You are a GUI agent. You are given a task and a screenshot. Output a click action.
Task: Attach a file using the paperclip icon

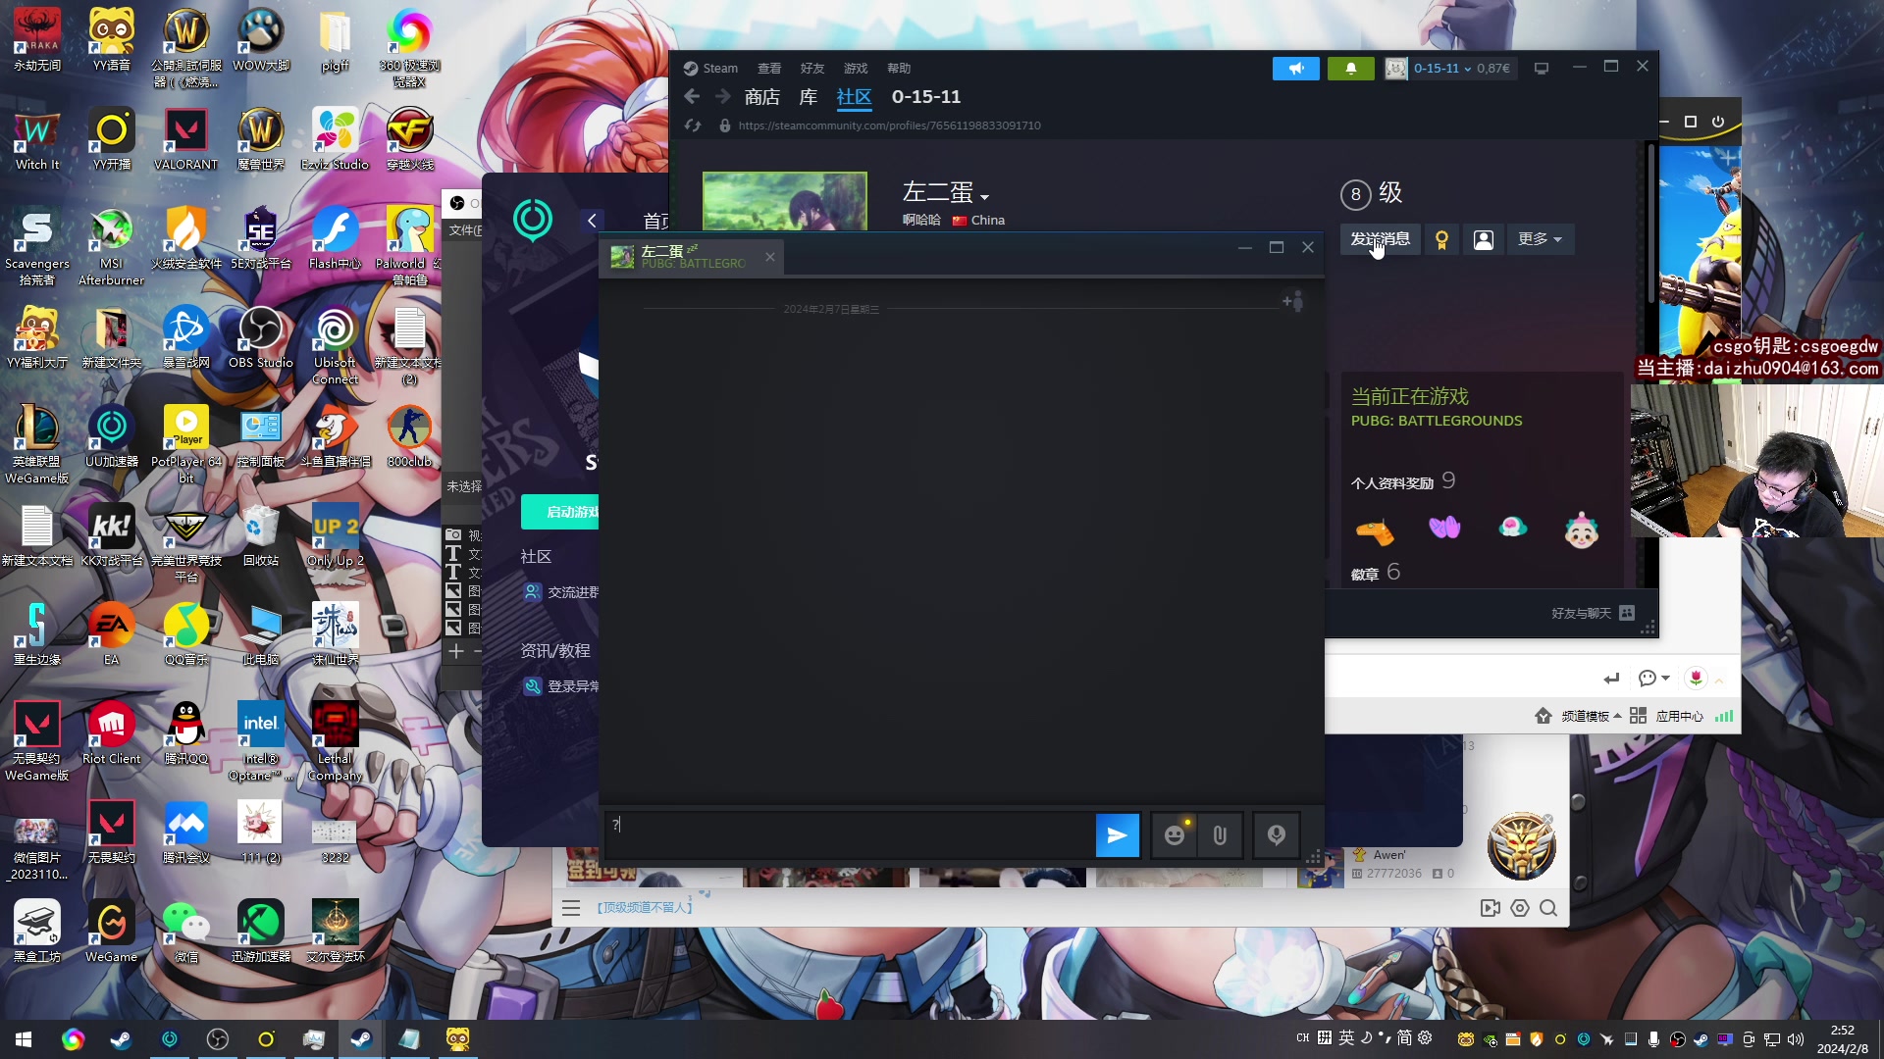[x=1220, y=835]
